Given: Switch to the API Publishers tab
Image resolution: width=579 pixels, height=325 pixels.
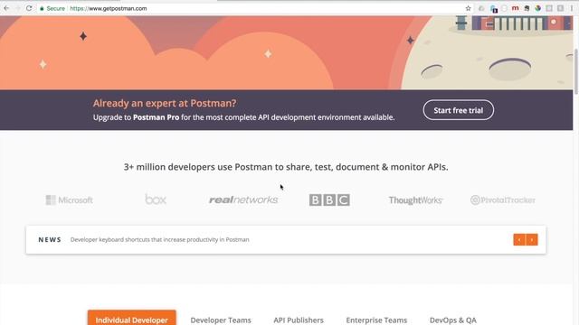Looking at the screenshot, I should (x=299, y=320).
